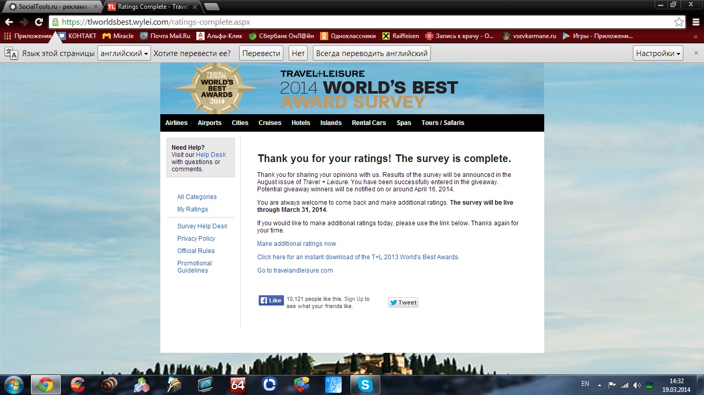Open the Miracle bookmark

point(118,36)
